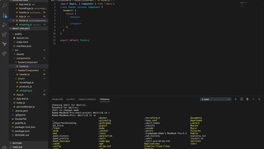
Task: Open index.html file
Action: [x=28, y=42]
